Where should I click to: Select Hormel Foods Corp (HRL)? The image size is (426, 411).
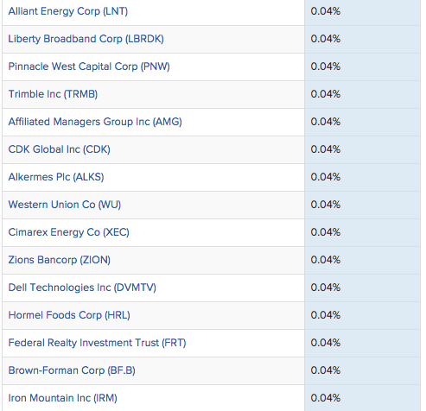(x=69, y=315)
